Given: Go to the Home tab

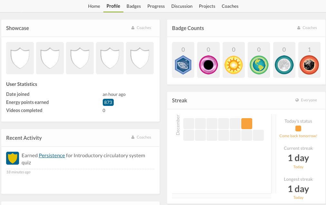Looking at the screenshot, I should (94, 6).
